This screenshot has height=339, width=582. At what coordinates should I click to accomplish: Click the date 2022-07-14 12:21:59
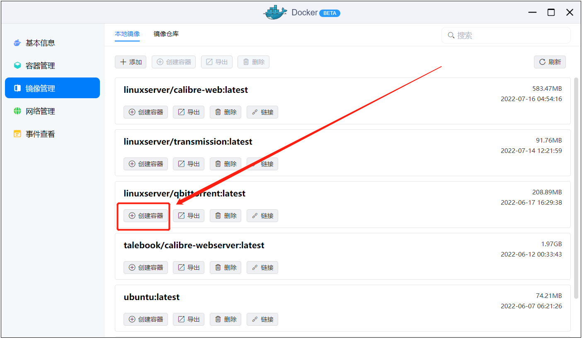531,151
